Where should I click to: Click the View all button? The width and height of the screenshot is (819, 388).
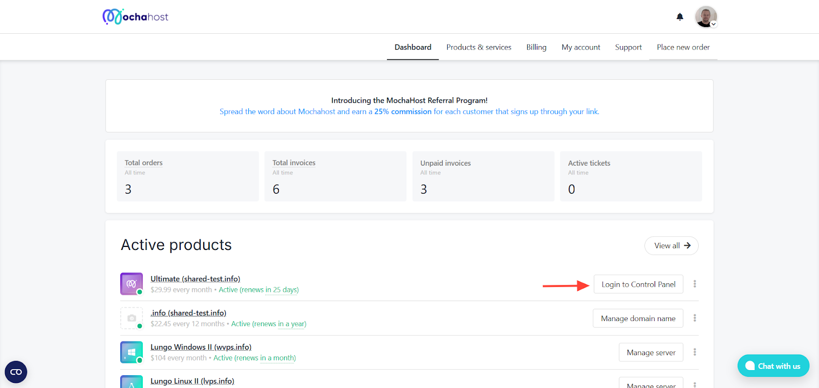point(672,245)
